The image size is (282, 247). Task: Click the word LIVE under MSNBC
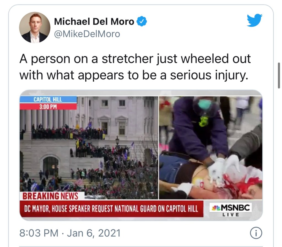tap(231, 214)
